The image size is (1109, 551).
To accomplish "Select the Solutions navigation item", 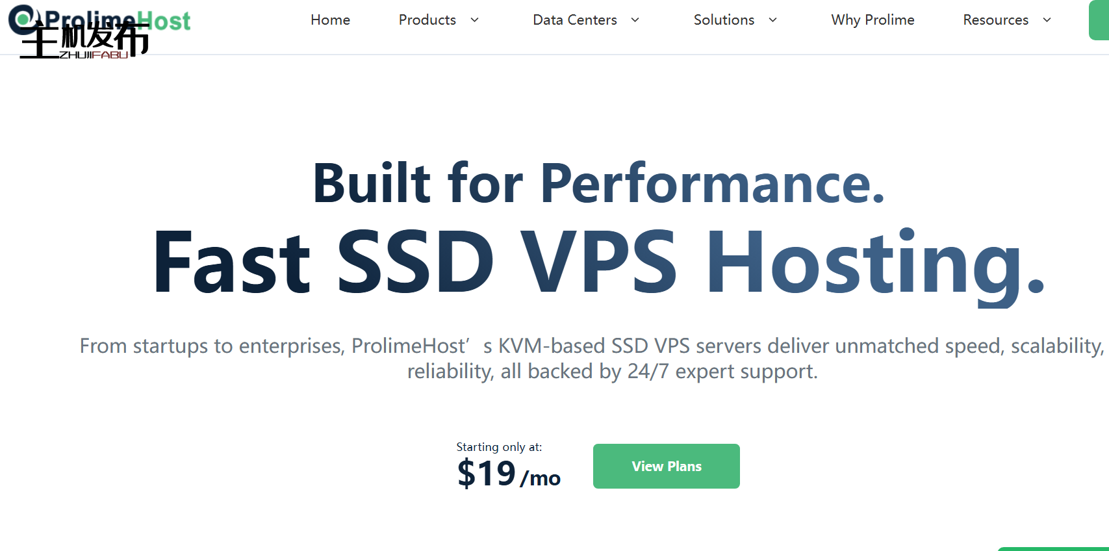I will 724,20.
